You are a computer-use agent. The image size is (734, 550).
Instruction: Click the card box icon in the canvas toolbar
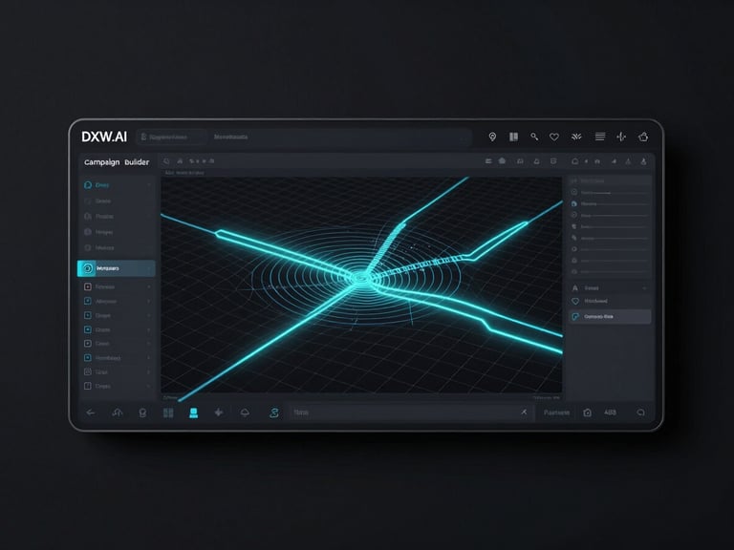point(553,160)
